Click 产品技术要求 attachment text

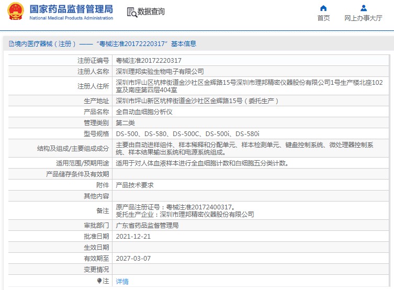(x=134, y=185)
